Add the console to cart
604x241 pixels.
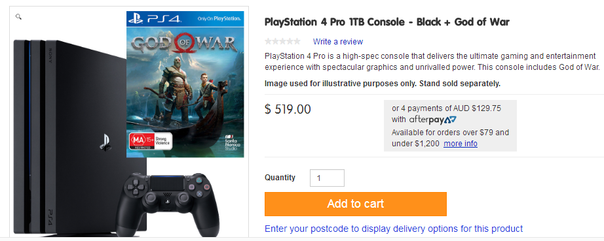tap(356, 204)
